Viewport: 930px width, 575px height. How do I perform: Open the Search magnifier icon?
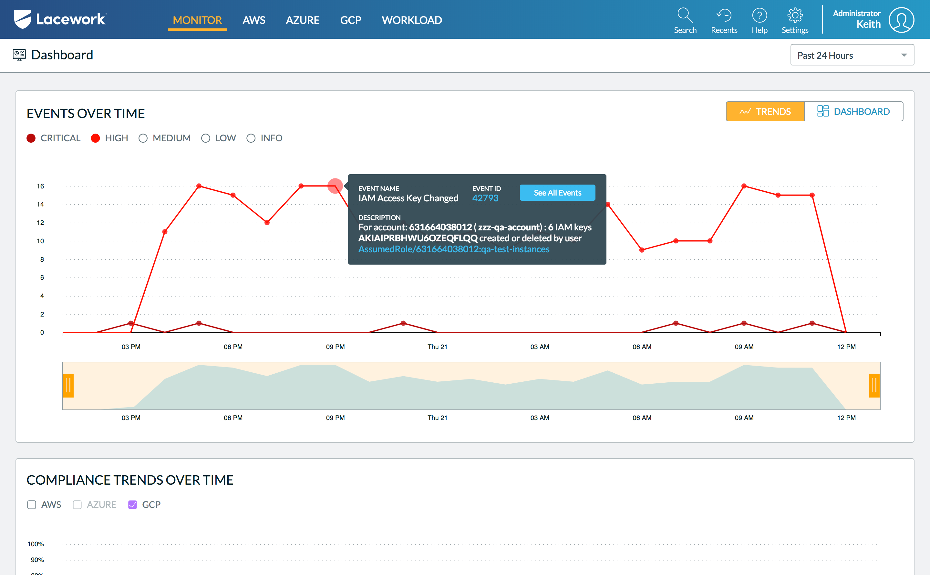pos(685,15)
